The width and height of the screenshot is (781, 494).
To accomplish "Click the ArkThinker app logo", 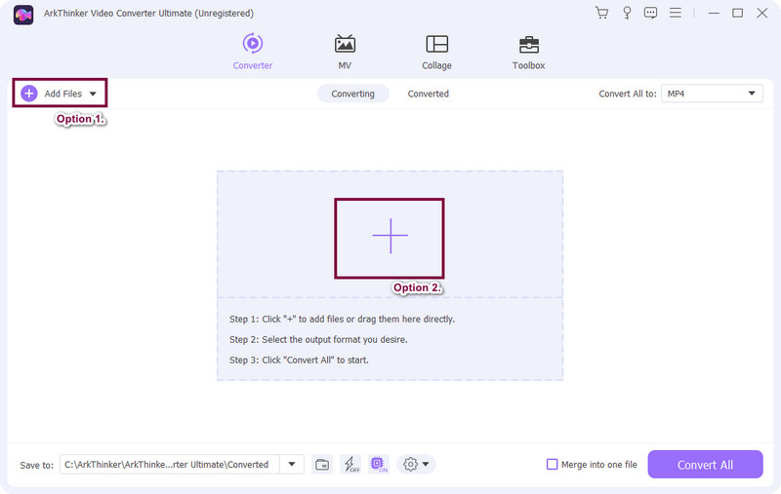I will click(22, 15).
